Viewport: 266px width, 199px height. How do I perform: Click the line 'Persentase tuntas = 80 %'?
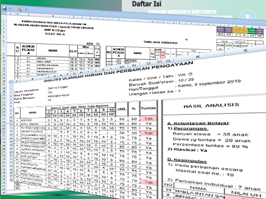coord(210,145)
